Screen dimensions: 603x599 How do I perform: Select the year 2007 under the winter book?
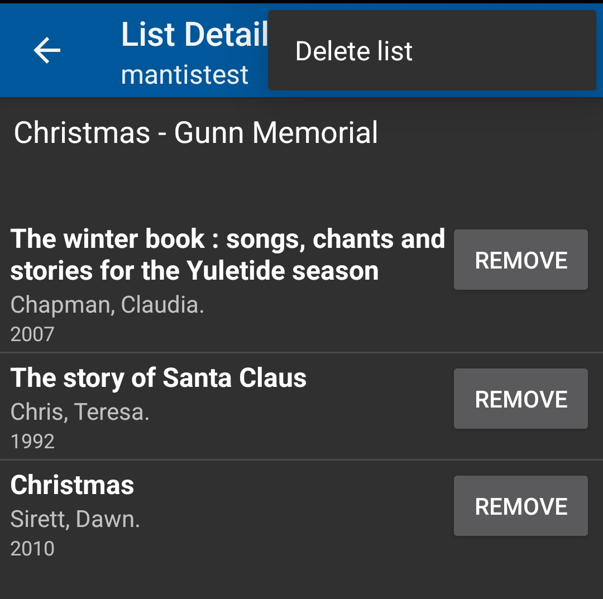click(32, 333)
